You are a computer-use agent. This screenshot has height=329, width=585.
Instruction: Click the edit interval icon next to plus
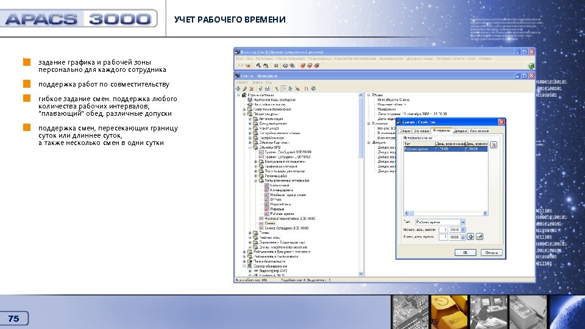pyautogui.click(x=480, y=237)
